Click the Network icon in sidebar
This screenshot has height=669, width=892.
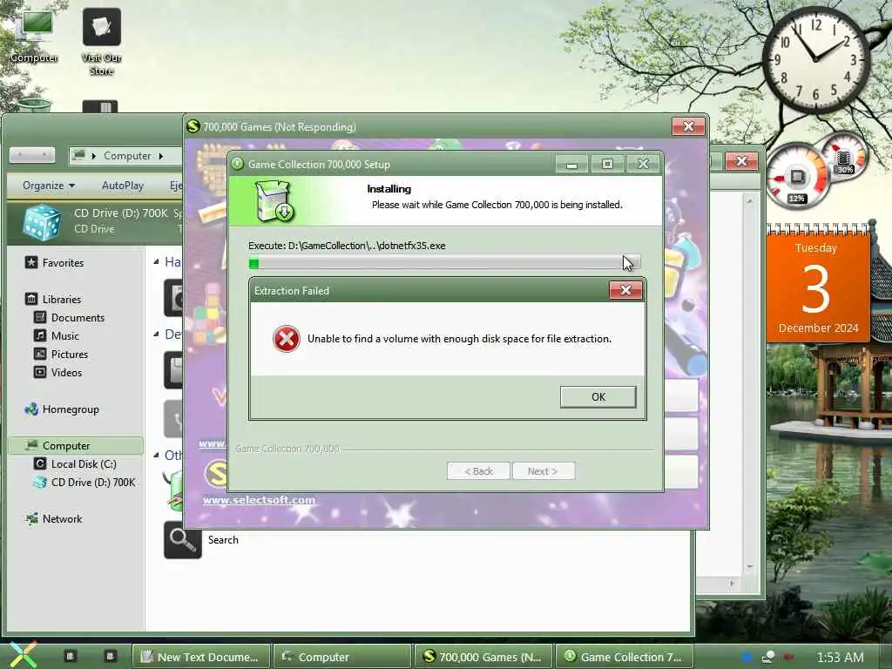tap(31, 518)
